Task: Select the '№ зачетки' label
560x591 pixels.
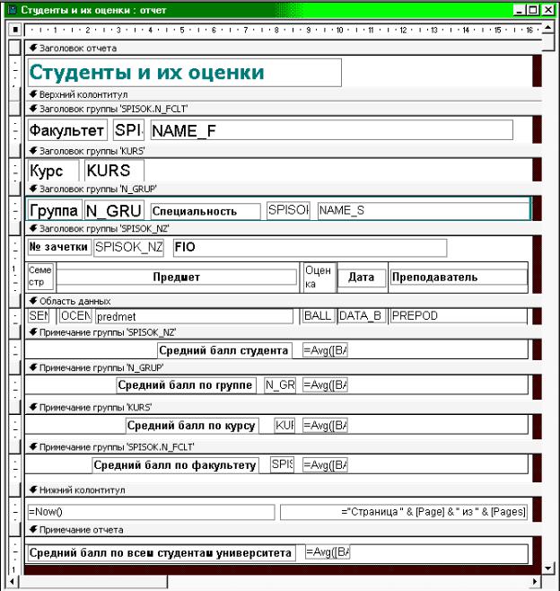Action: coord(59,247)
